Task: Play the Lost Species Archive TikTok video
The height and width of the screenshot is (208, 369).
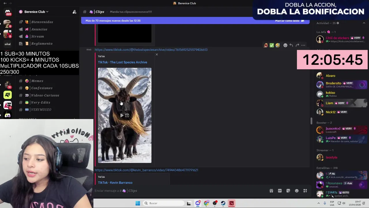Action: click(122, 116)
